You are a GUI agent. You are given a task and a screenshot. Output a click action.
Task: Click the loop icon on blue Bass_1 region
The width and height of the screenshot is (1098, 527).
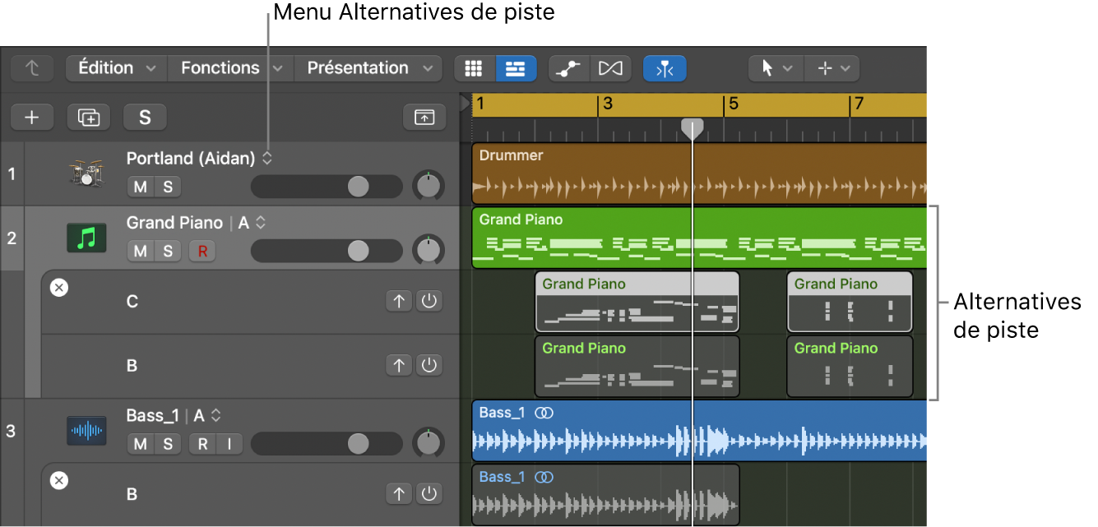[543, 413]
